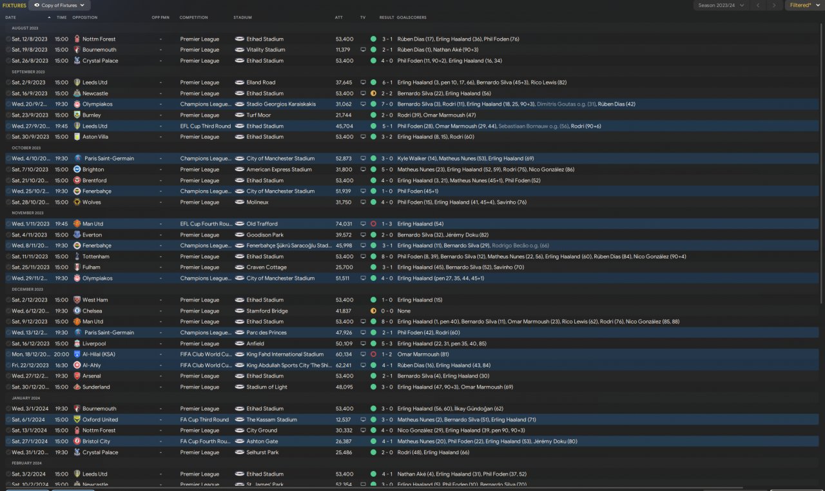This screenshot has height=491, width=825.
Task: Click the stadium icon beside Turf Moor
Action: pyautogui.click(x=239, y=115)
